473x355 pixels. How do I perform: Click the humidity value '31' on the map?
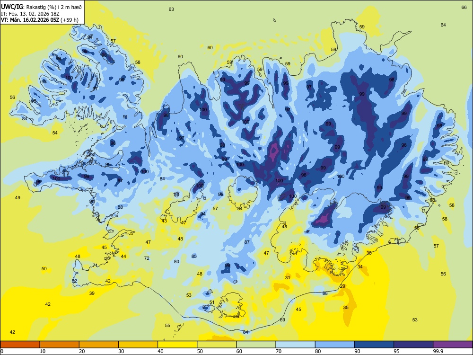tap(288, 278)
